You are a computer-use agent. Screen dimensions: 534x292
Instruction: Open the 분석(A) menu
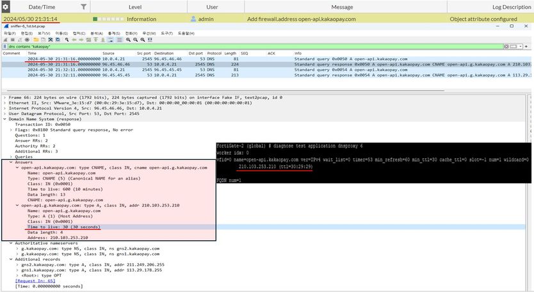(97, 33)
